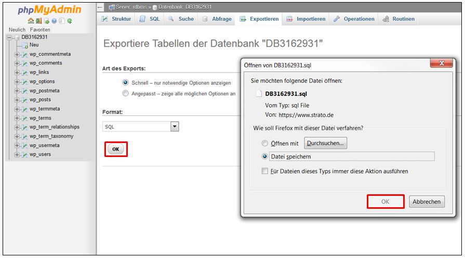Open the Favoriten tables tab
This screenshot has width=465, height=258.
(x=40, y=30)
